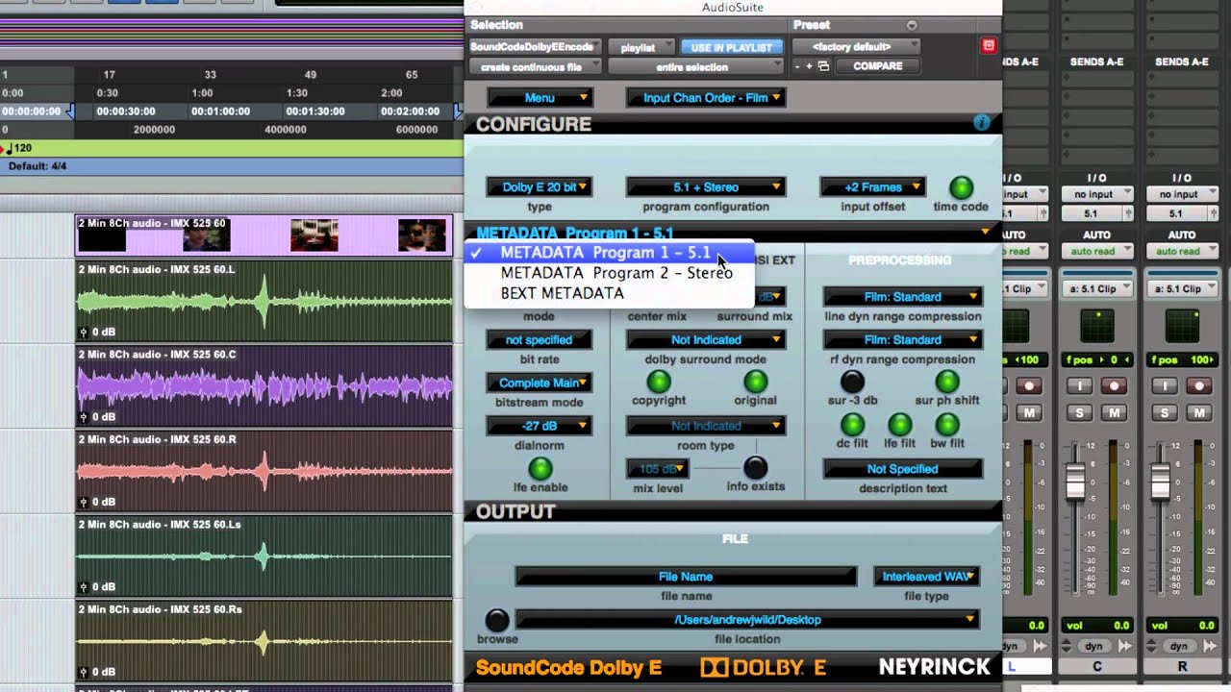Click the browse round button
The height and width of the screenshot is (692, 1231).
click(x=496, y=620)
